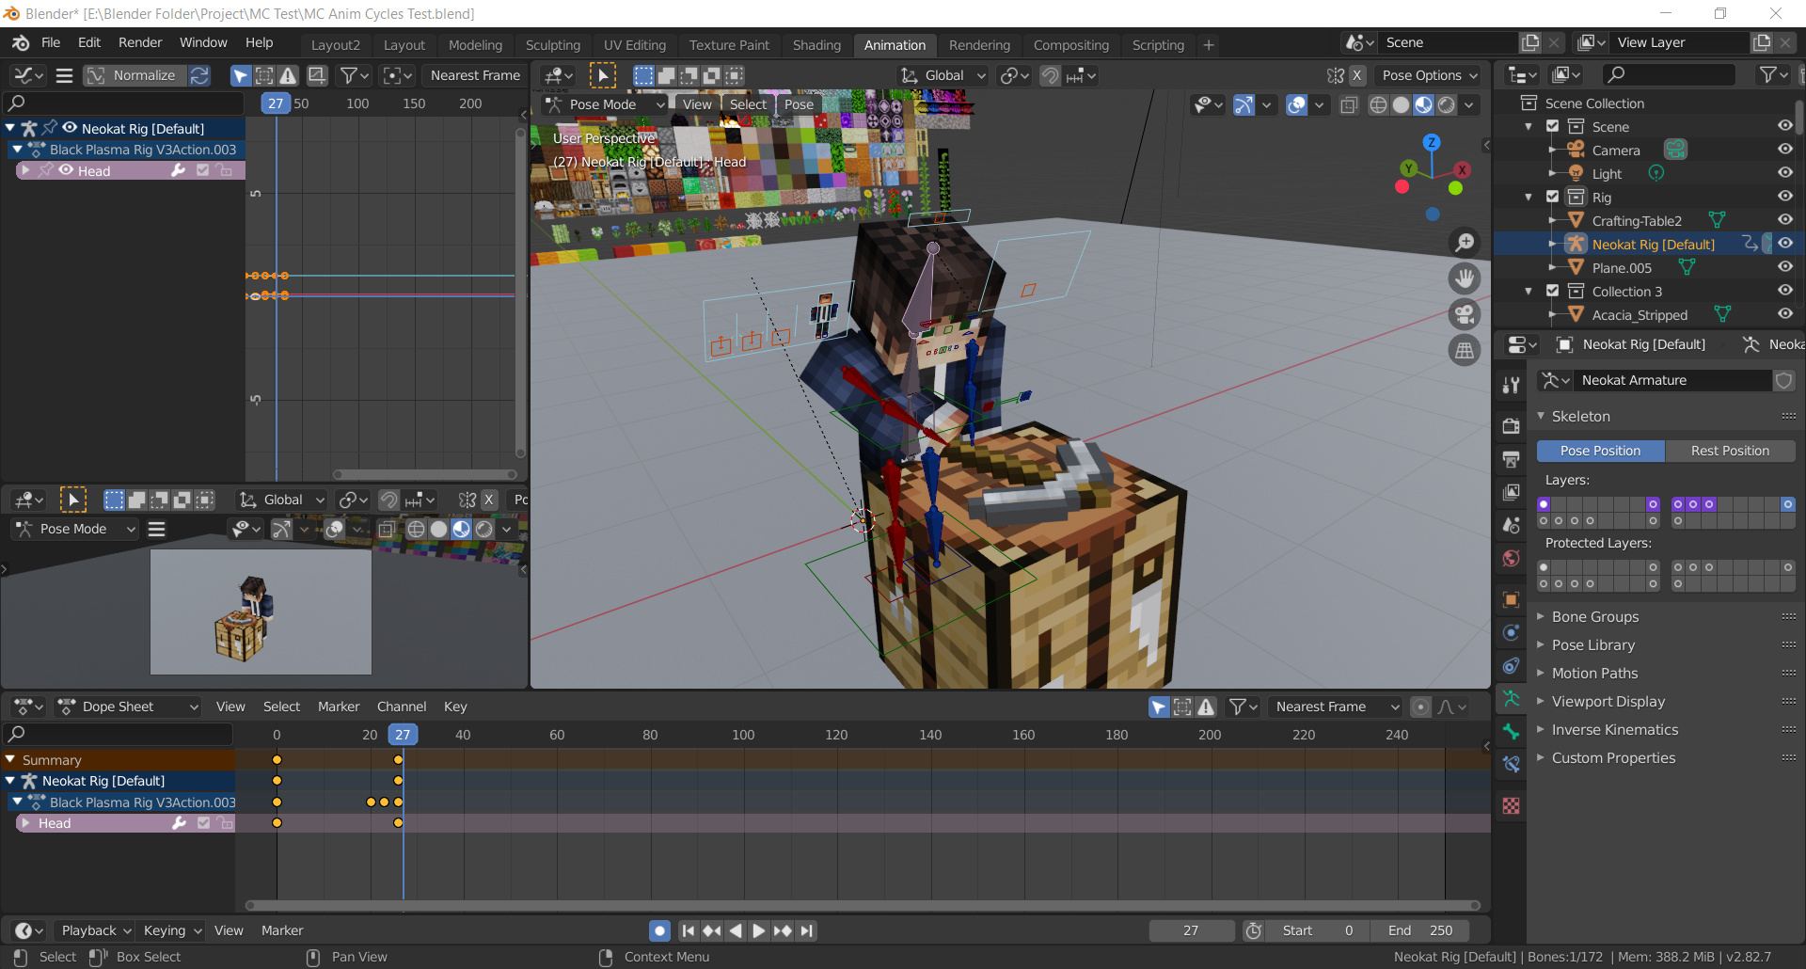
Task: Open the Pose Options dropdown
Action: click(1427, 75)
